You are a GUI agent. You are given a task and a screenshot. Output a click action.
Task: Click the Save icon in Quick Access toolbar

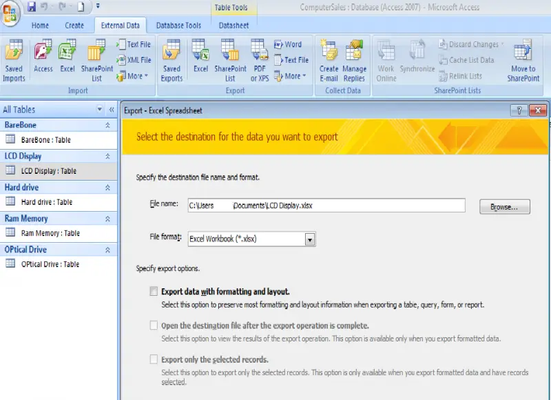click(32, 7)
